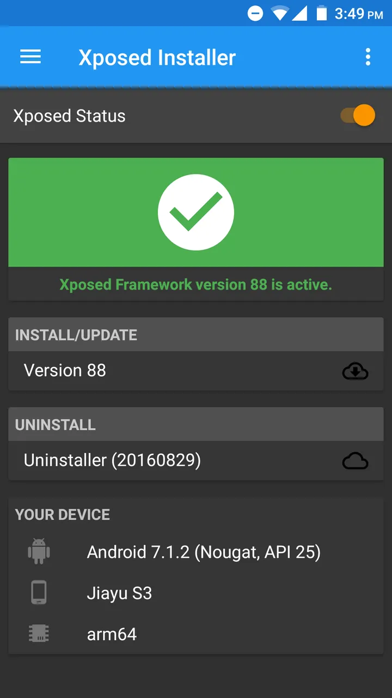Tap the Xposed Framework active message

[195, 284]
